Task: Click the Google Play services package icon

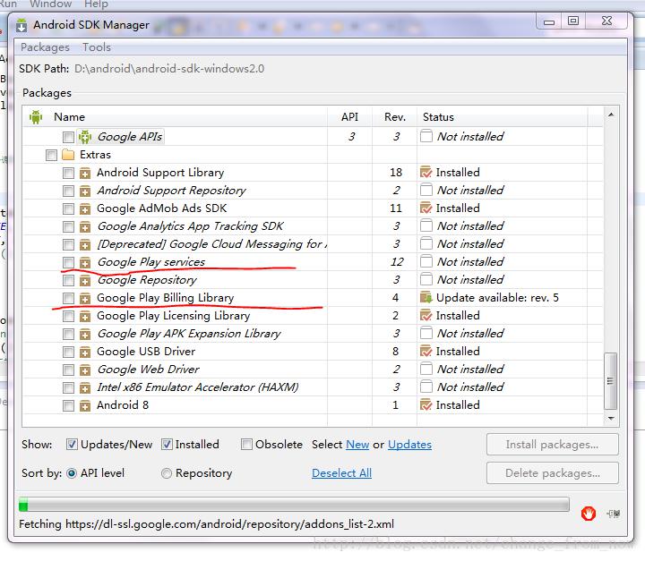Action: 85,262
